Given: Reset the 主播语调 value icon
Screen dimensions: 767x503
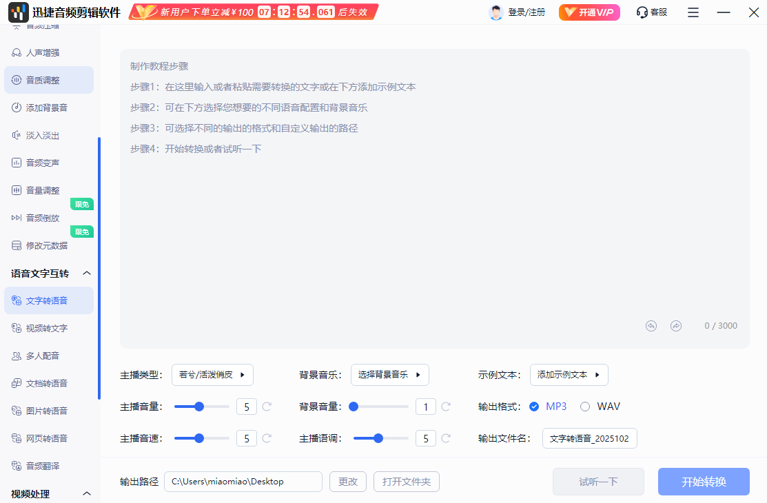Looking at the screenshot, I should (x=446, y=438).
